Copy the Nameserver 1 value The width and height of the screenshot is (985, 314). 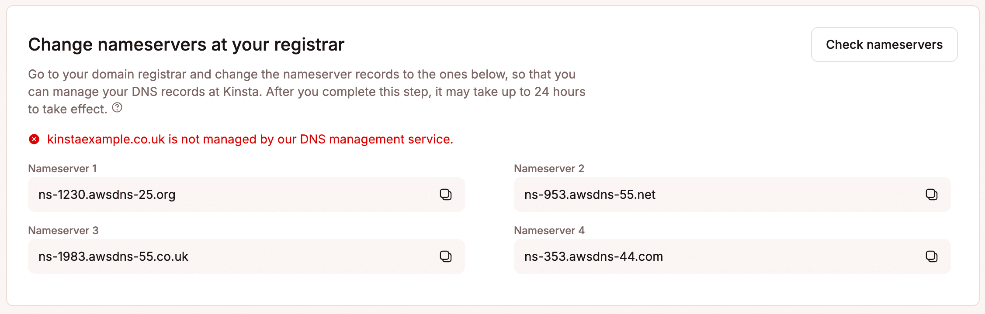[x=445, y=195]
